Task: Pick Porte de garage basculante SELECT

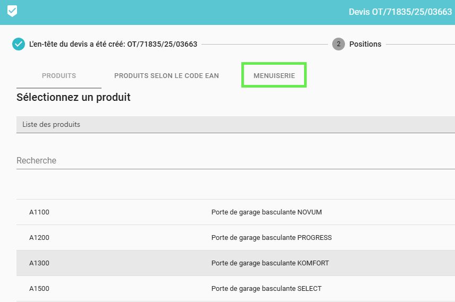Action: pyautogui.click(x=266, y=289)
